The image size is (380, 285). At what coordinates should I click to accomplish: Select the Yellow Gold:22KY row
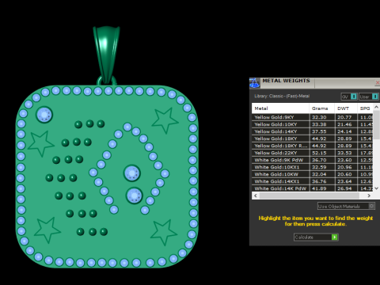pos(313,153)
